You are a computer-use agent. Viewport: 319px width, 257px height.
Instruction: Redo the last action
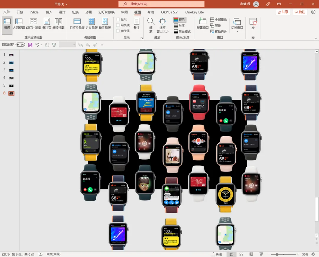click(x=47, y=45)
